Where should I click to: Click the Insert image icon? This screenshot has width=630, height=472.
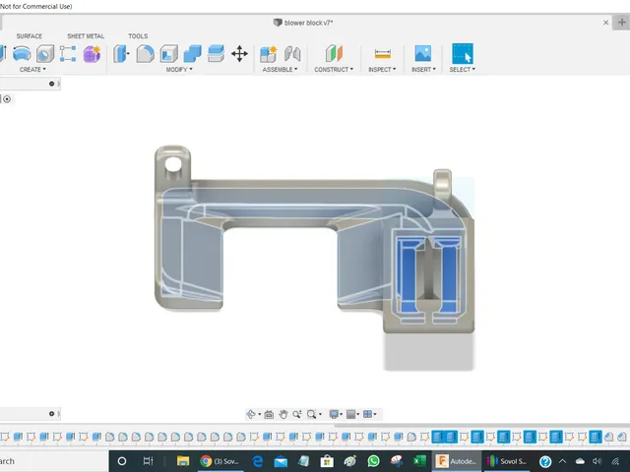[x=423, y=53]
